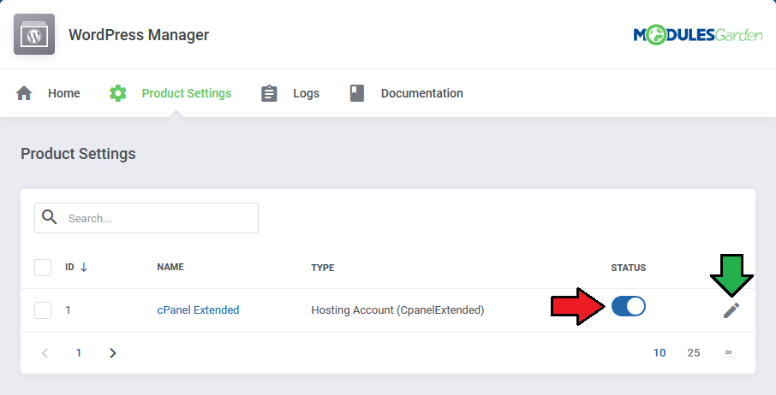Go to the next page arrow

[x=113, y=353]
